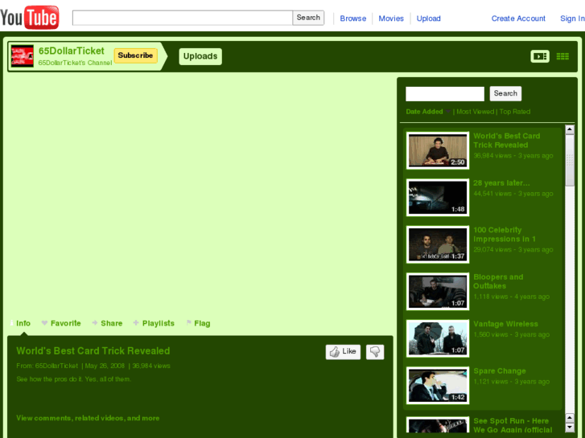
Task: Subscribe to 65DollarTicket channel
Action: [x=135, y=55]
